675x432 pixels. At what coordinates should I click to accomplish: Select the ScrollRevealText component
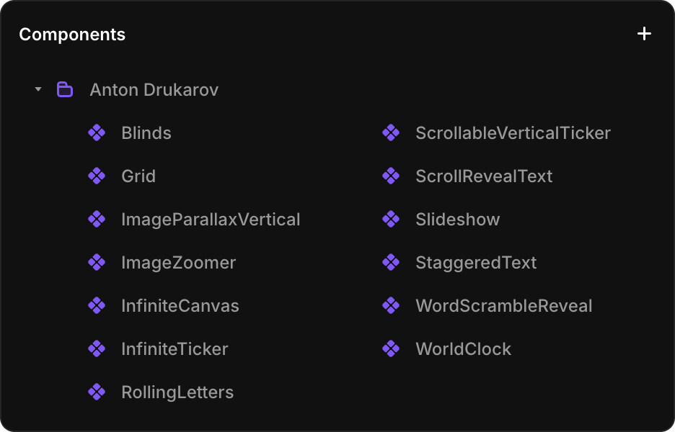coord(483,176)
